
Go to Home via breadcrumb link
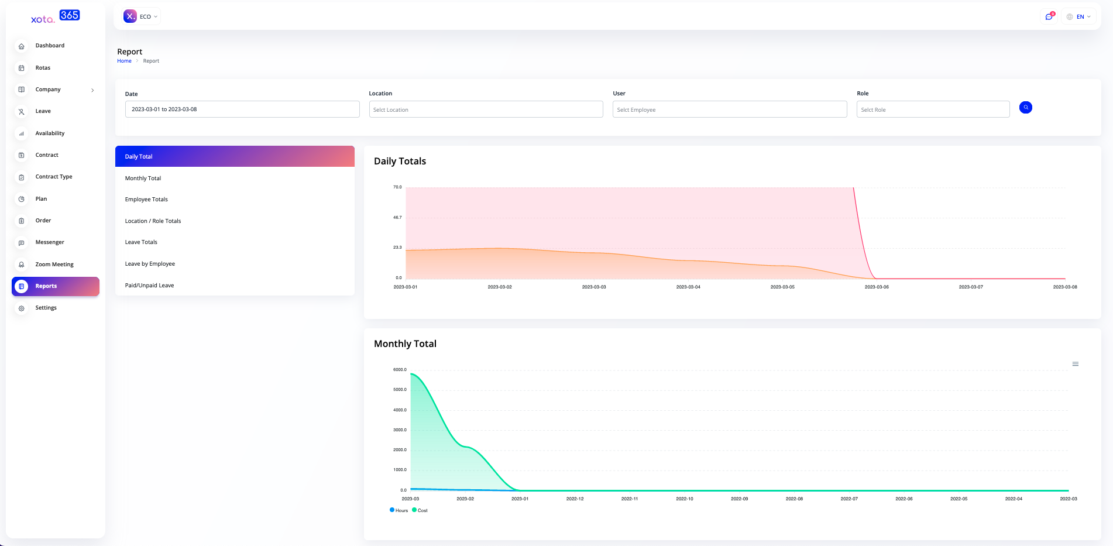124,61
